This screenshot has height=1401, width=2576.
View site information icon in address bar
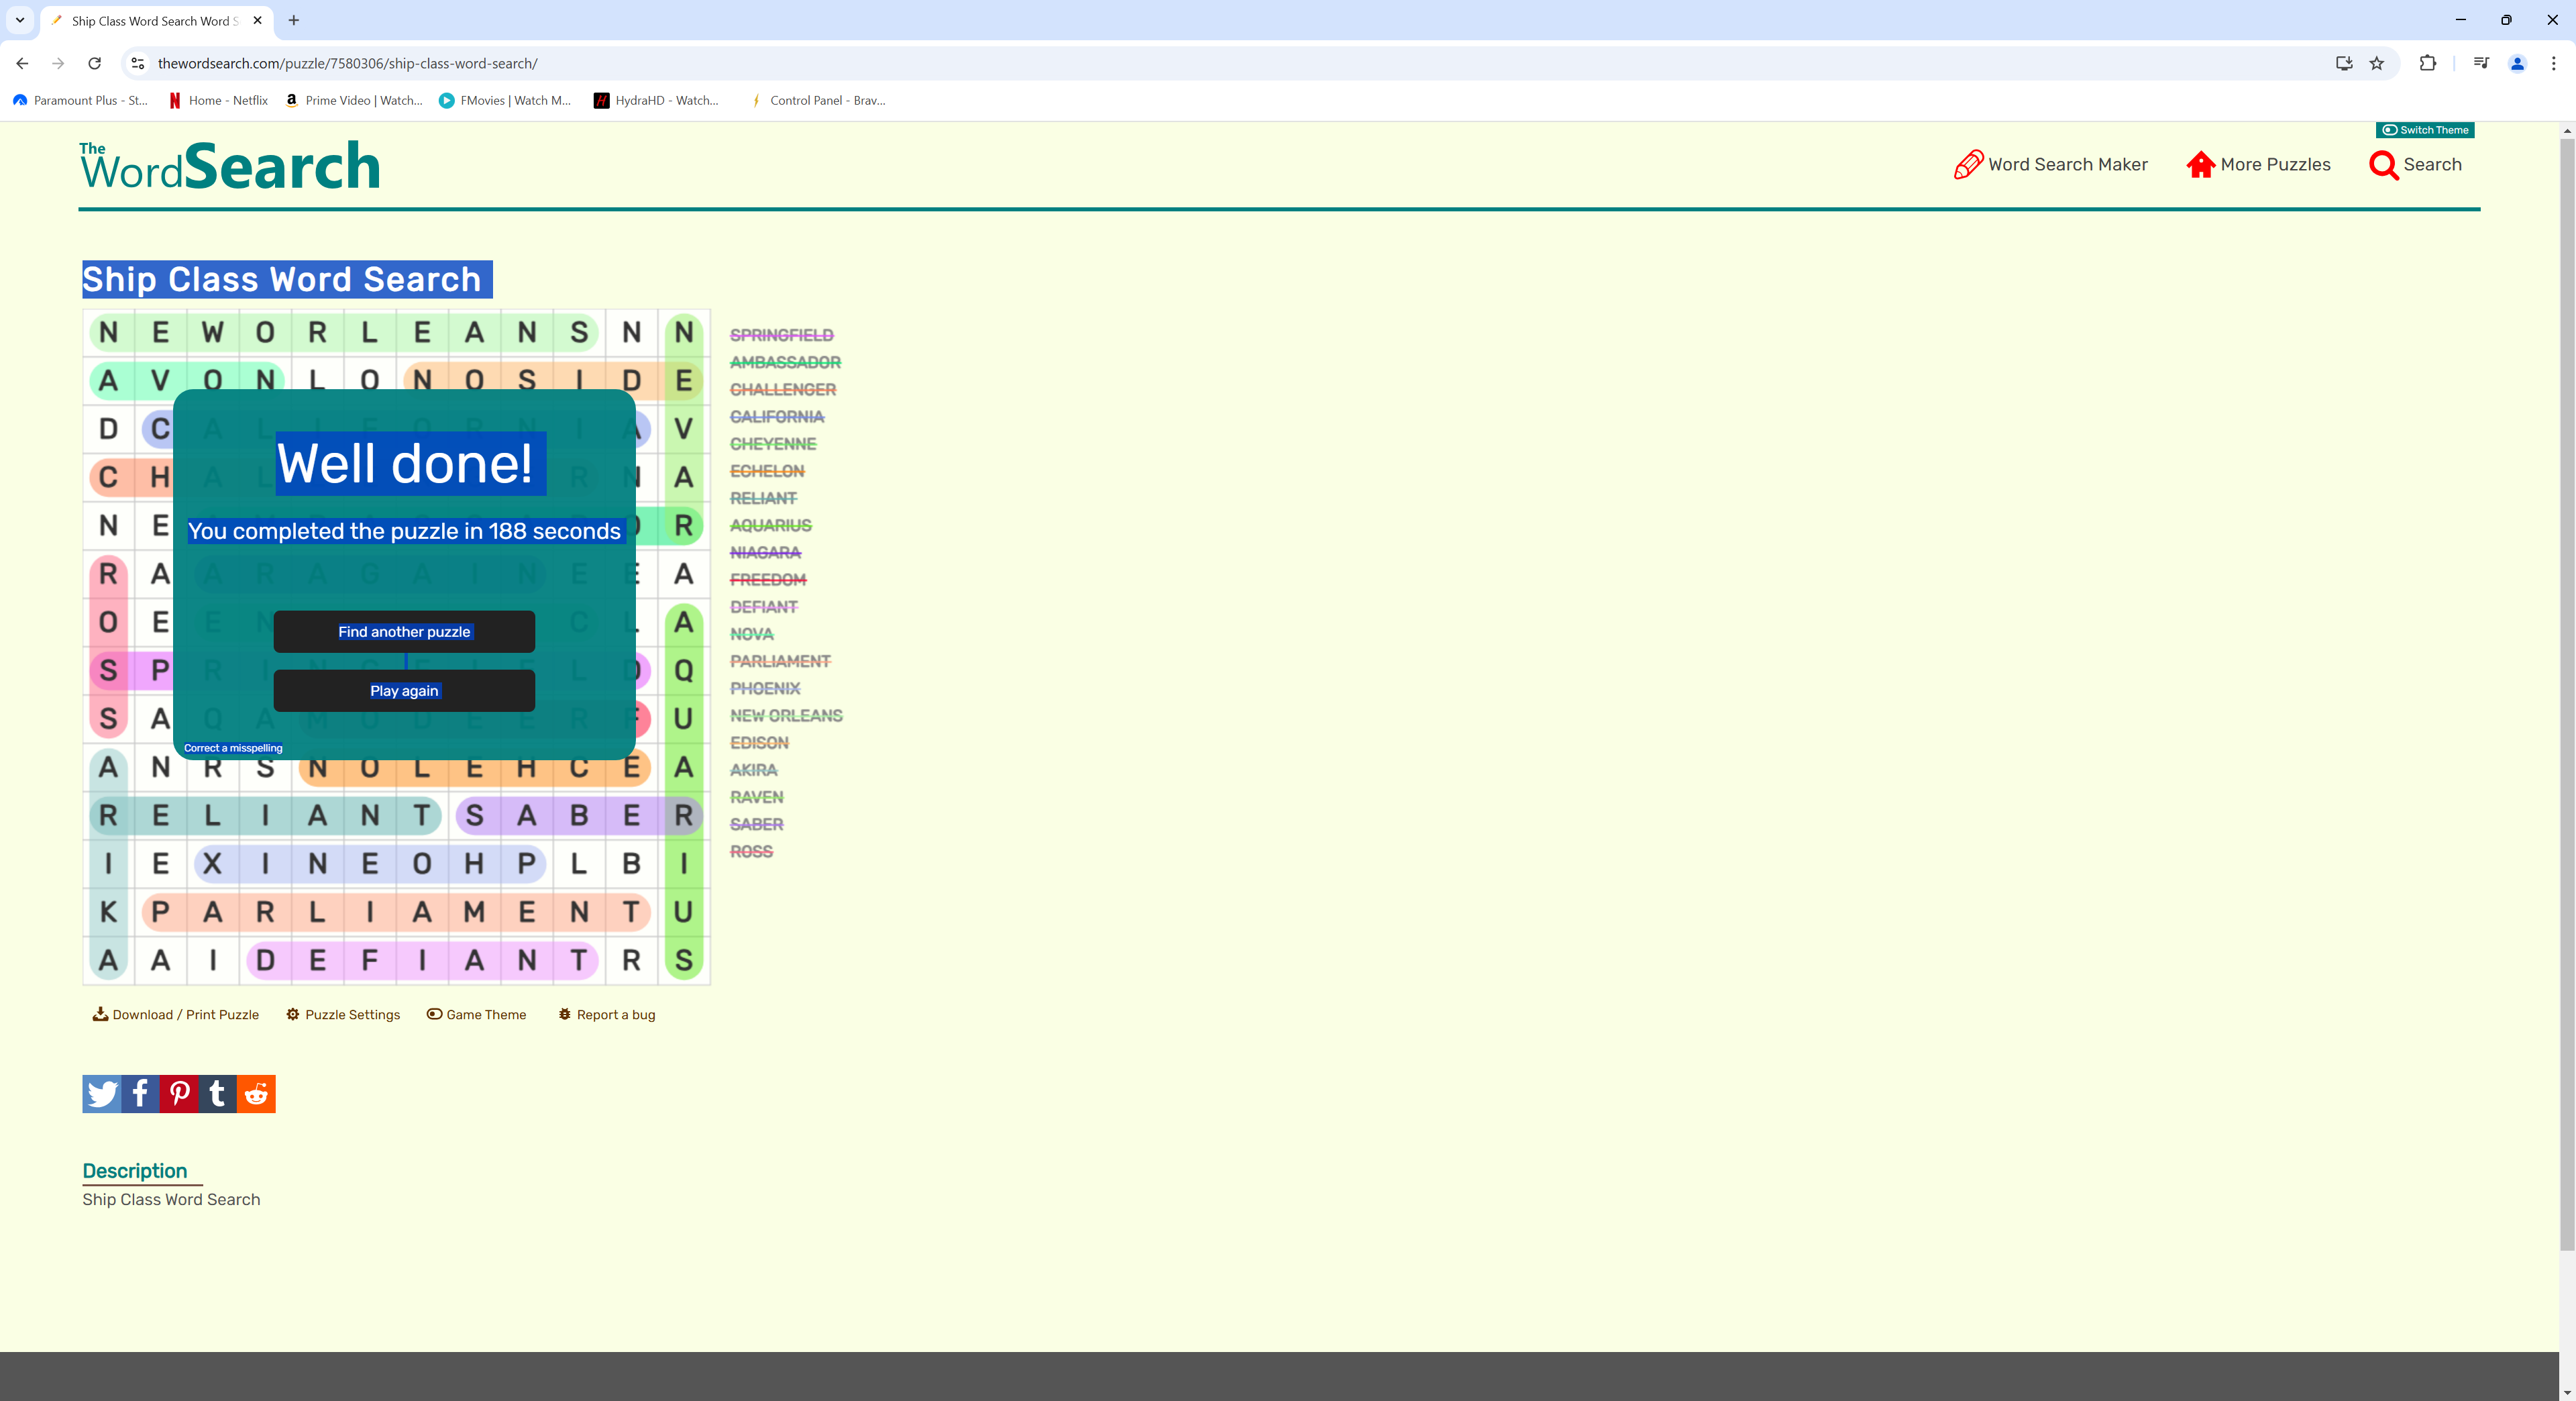(138, 63)
